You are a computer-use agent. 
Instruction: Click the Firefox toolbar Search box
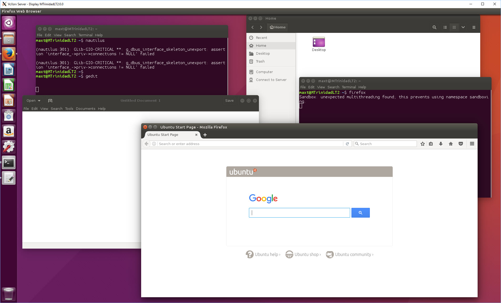tap(385, 144)
